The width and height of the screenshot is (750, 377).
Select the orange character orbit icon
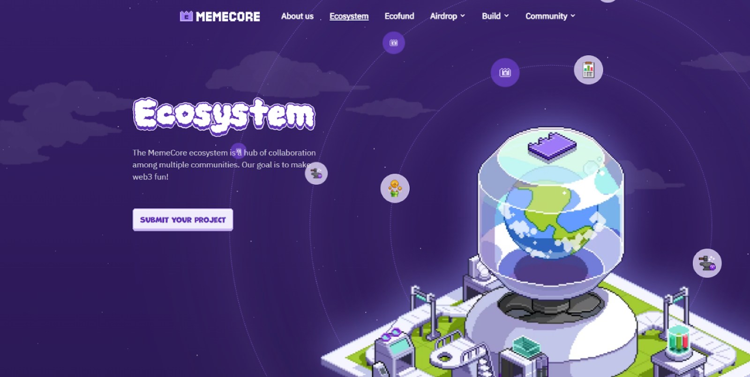[x=395, y=188]
